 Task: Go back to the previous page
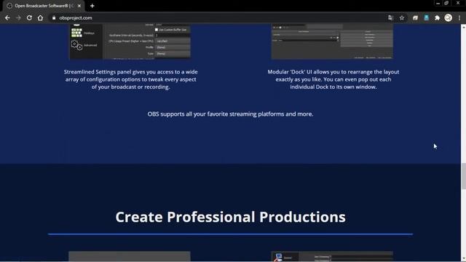click(x=7, y=17)
